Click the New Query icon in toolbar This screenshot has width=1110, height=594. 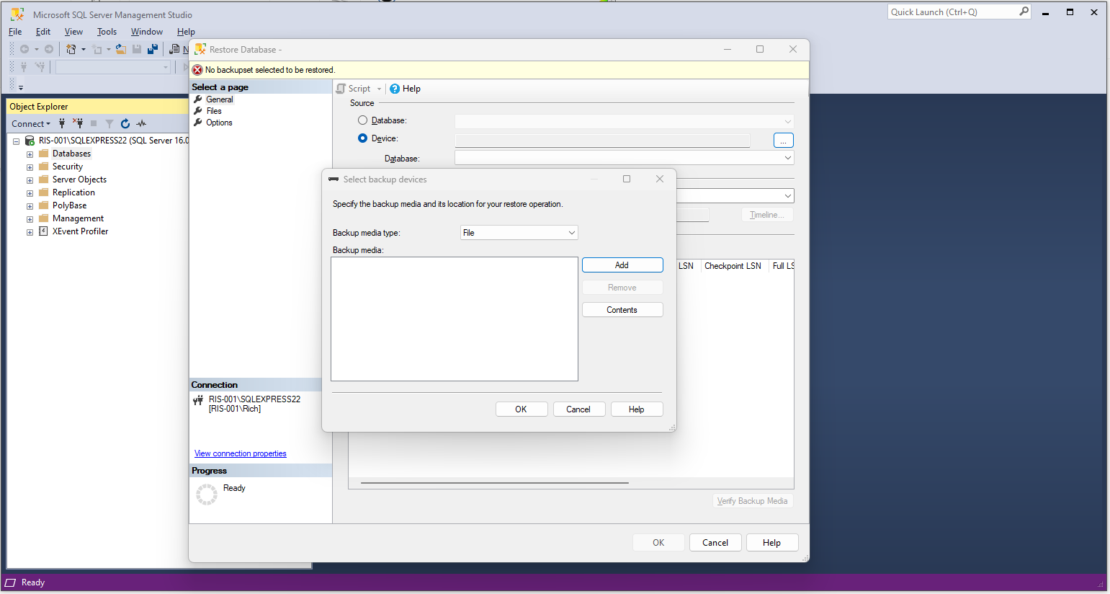(174, 49)
